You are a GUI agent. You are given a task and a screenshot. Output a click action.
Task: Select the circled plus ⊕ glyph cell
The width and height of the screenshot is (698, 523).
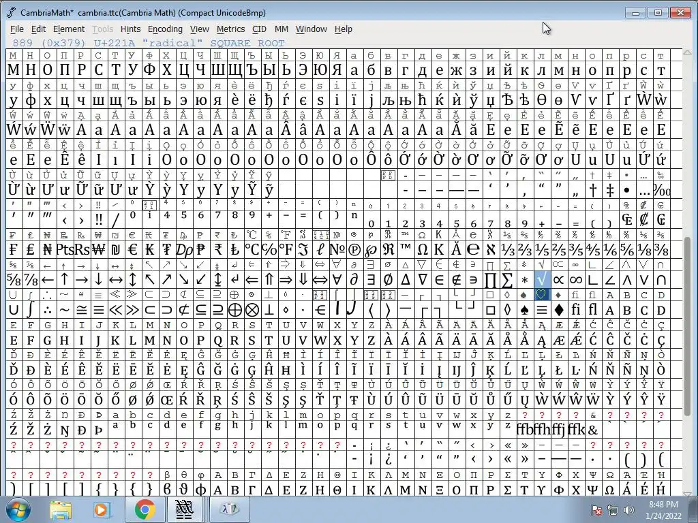point(235,310)
